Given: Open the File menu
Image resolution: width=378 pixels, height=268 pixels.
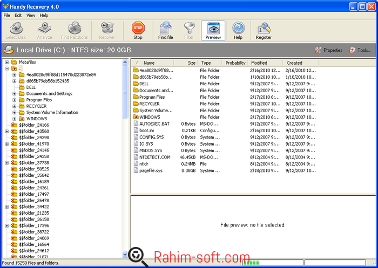Looking at the screenshot, I should tap(6, 16).
